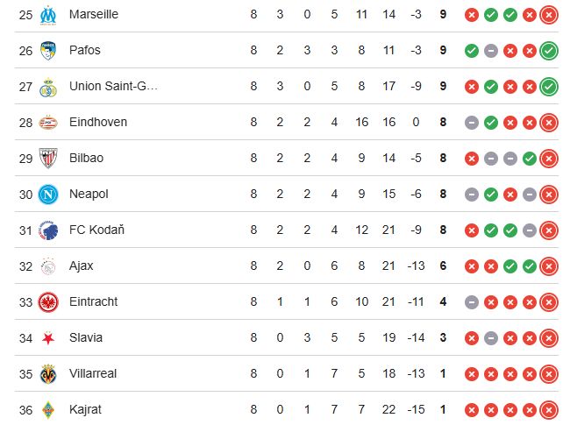Click the Bilbao club crest icon

tap(47, 159)
